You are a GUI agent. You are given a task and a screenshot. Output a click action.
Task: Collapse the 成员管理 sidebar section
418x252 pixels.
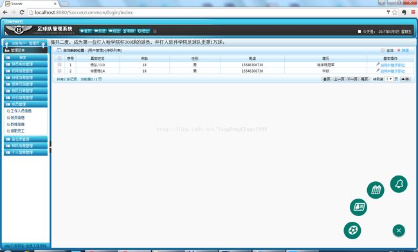[x=26, y=104]
